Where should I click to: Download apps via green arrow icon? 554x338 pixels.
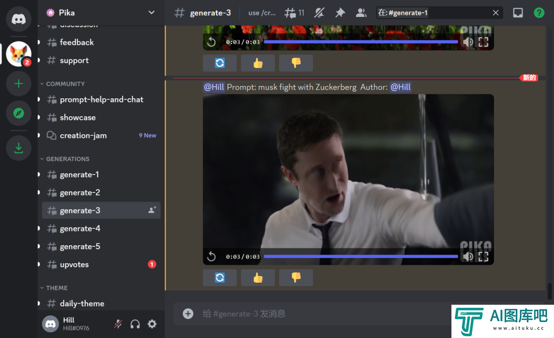18,148
